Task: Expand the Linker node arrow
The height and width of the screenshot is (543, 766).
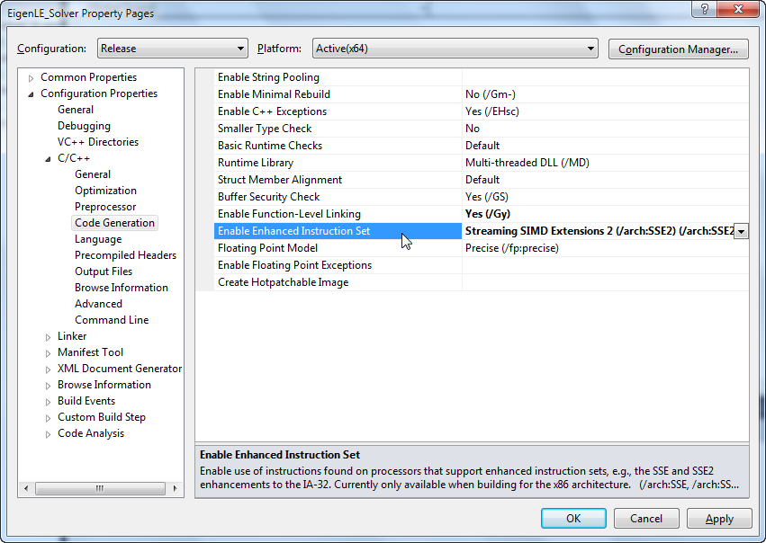Action: pyautogui.click(x=49, y=337)
